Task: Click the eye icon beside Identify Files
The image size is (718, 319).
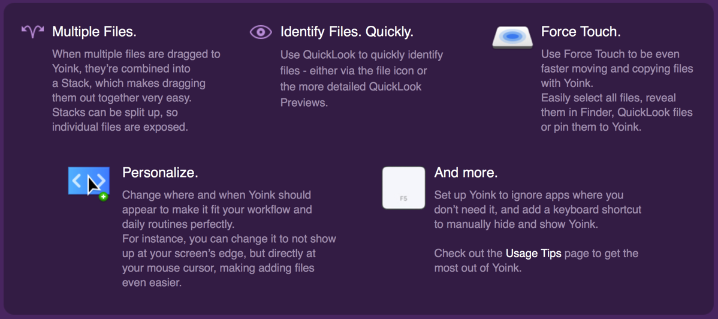Action: [261, 32]
